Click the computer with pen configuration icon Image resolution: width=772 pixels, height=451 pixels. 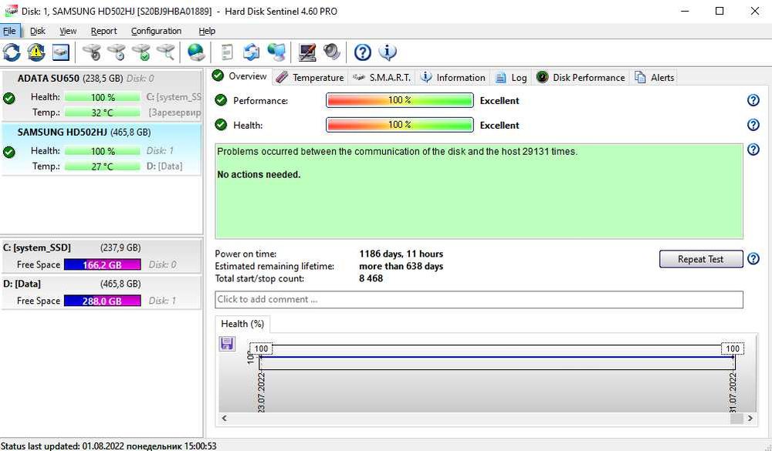pos(307,52)
